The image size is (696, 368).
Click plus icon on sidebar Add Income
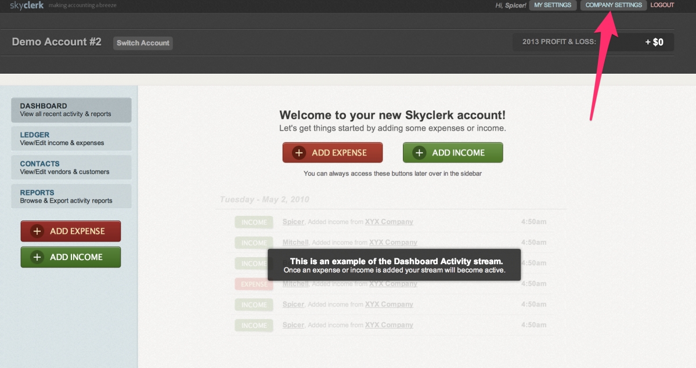(37, 257)
